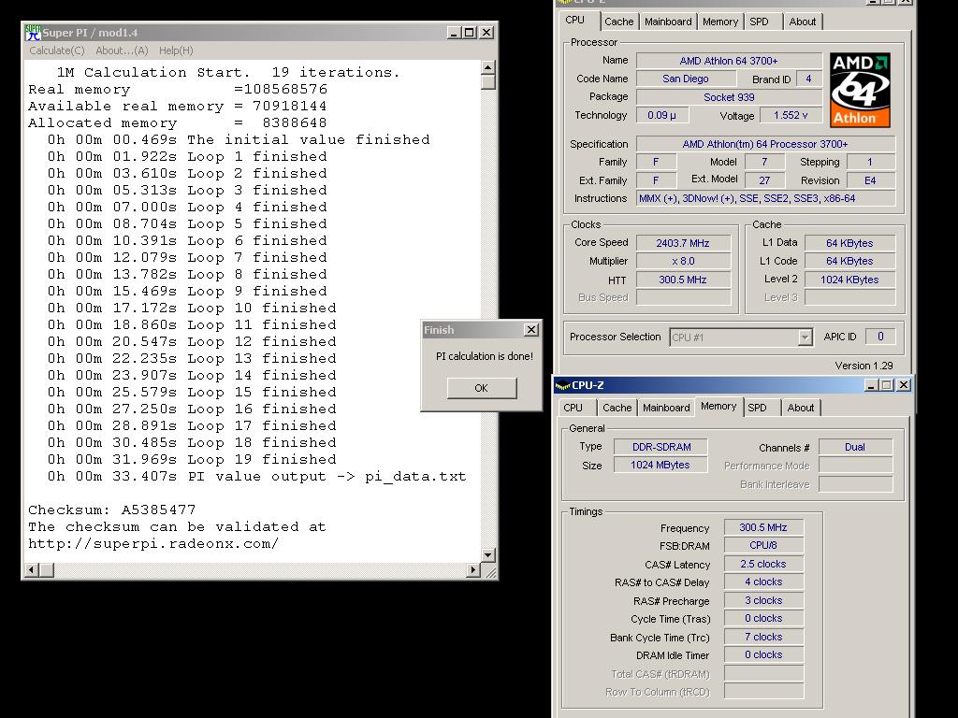Select CPU tab in upper CPU-Z window
The width and height of the screenshot is (958, 718).
point(575,20)
